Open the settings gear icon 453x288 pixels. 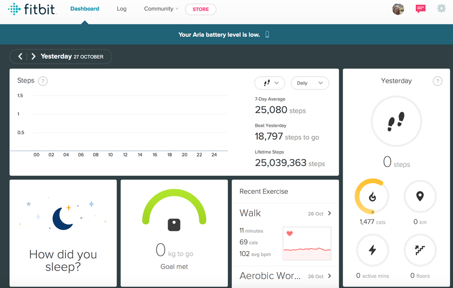441,8
